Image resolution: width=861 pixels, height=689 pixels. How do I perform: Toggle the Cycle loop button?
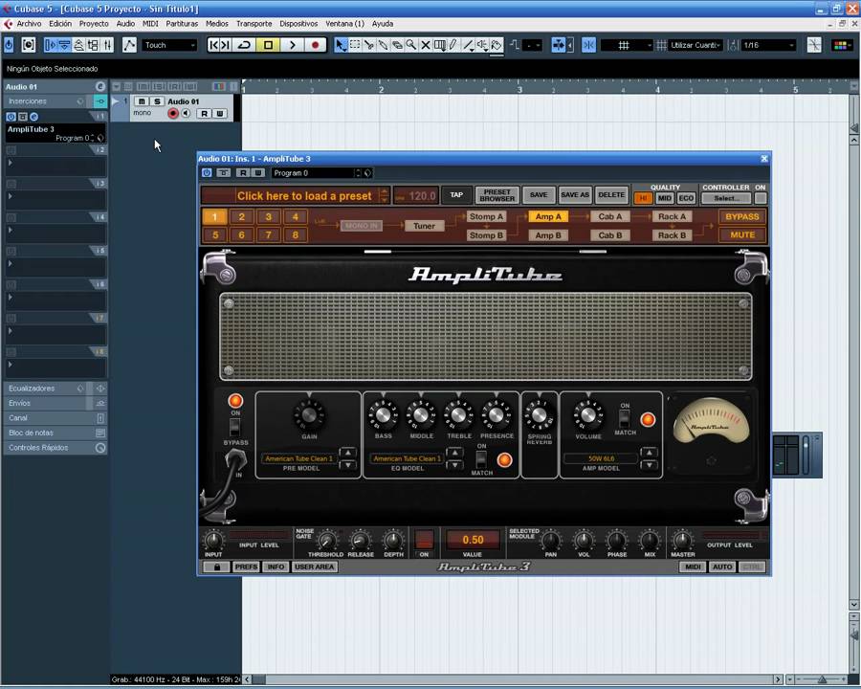tap(244, 45)
